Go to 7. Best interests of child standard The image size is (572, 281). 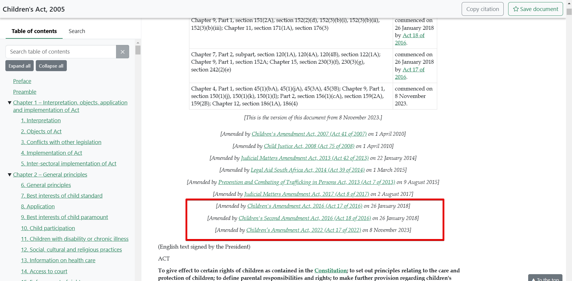click(61, 196)
